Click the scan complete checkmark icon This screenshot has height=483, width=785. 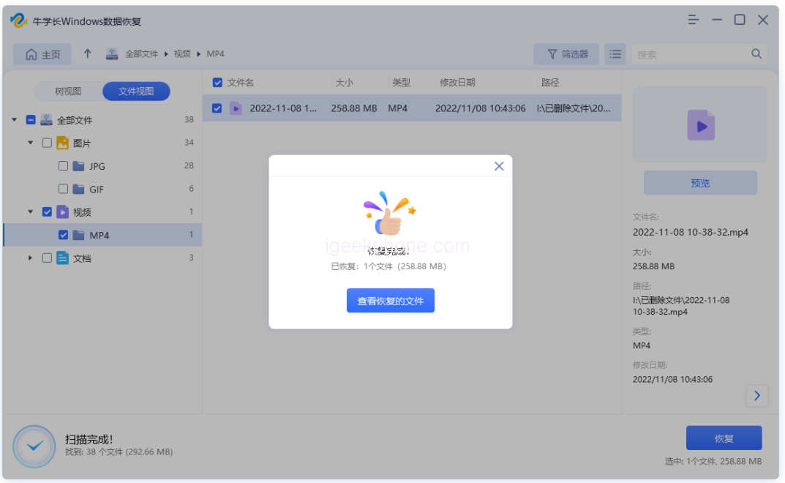tap(34, 446)
